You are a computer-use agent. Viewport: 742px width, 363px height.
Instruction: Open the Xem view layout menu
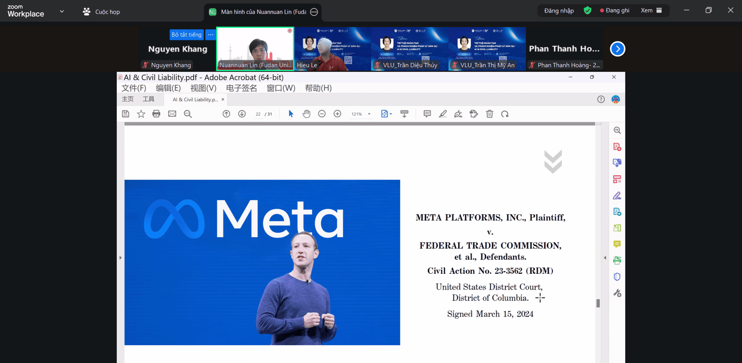coord(651,10)
